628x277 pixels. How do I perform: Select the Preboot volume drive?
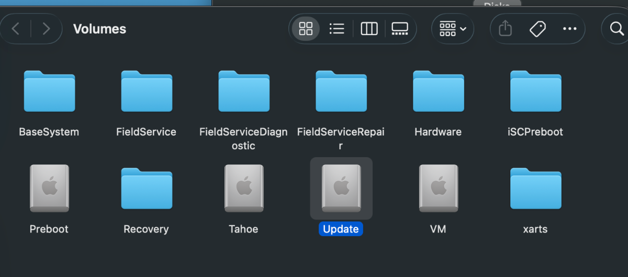tap(49, 189)
